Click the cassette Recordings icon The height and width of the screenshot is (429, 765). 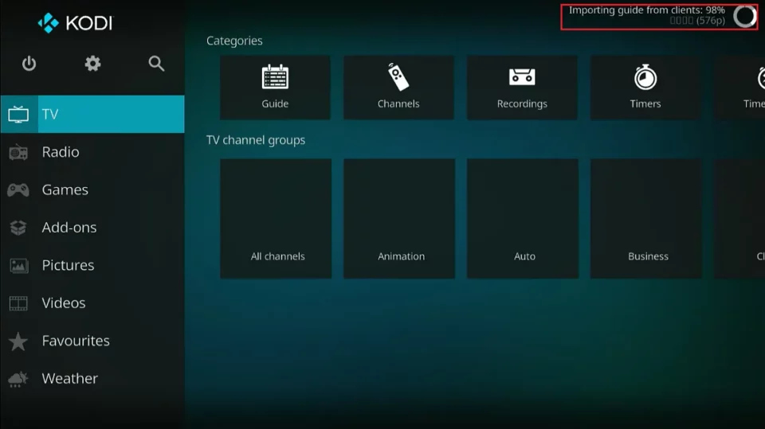[x=522, y=77]
